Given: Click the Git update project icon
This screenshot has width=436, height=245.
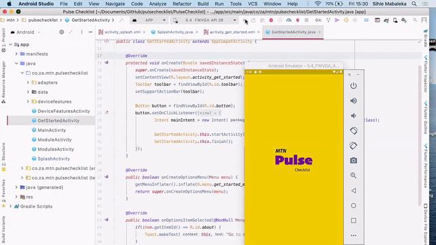Looking at the screenshot, I should point(328,20).
